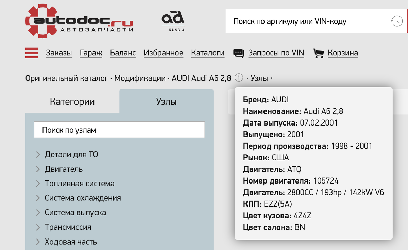Click 'Двигатель: ATQ' line

[x=272, y=169]
